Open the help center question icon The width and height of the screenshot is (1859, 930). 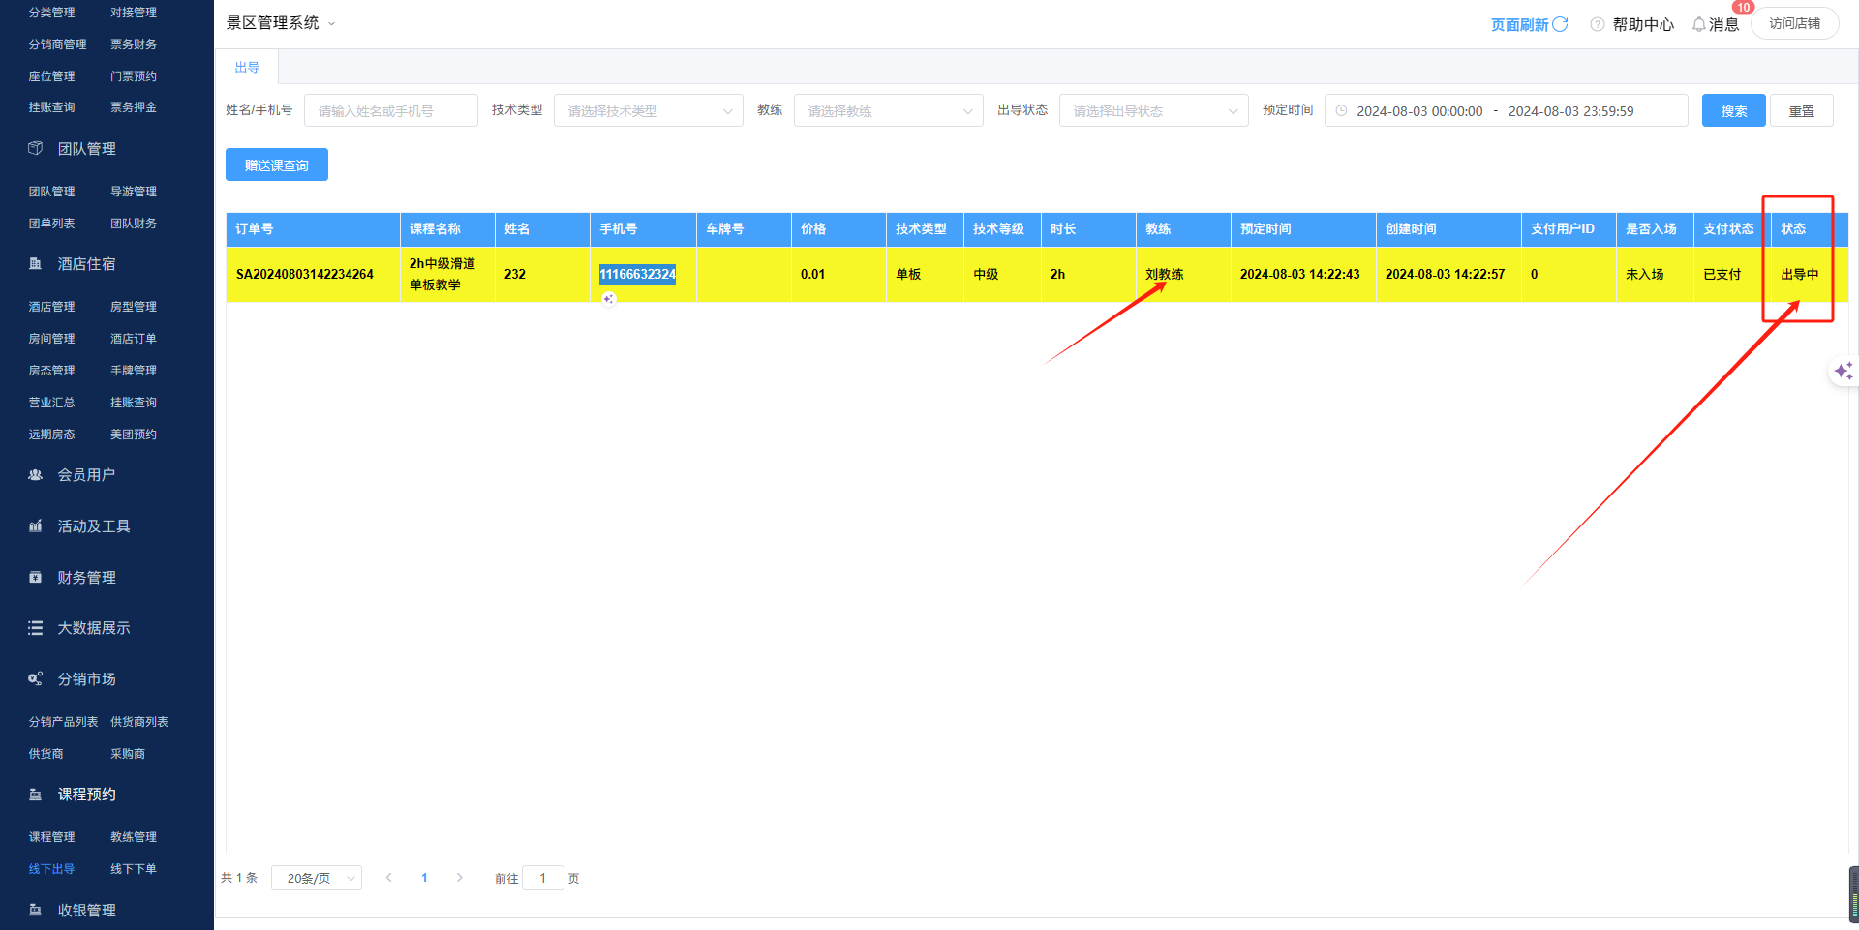click(x=1597, y=24)
